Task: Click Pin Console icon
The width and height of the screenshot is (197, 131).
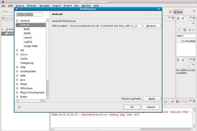Action: point(172,102)
